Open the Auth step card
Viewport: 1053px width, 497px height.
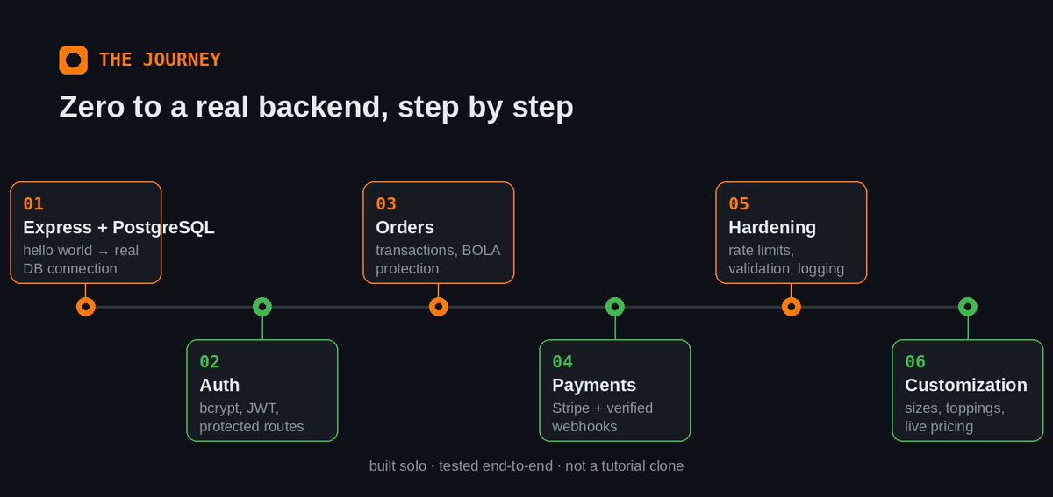tap(262, 391)
